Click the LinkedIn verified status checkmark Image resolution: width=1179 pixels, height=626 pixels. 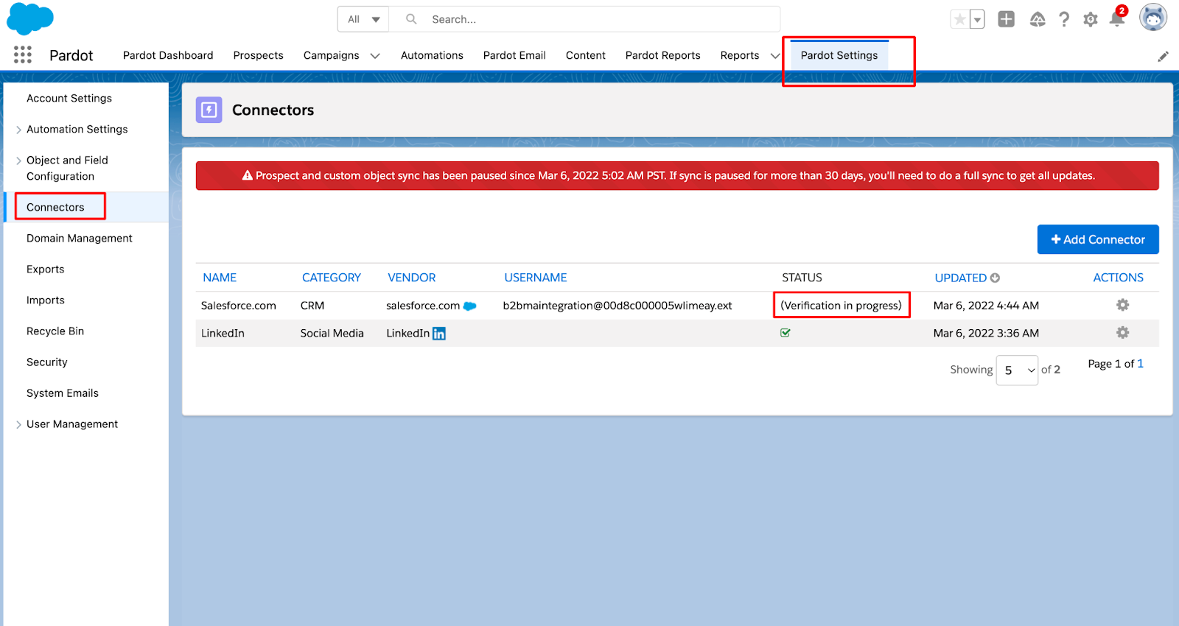coord(786,333)
